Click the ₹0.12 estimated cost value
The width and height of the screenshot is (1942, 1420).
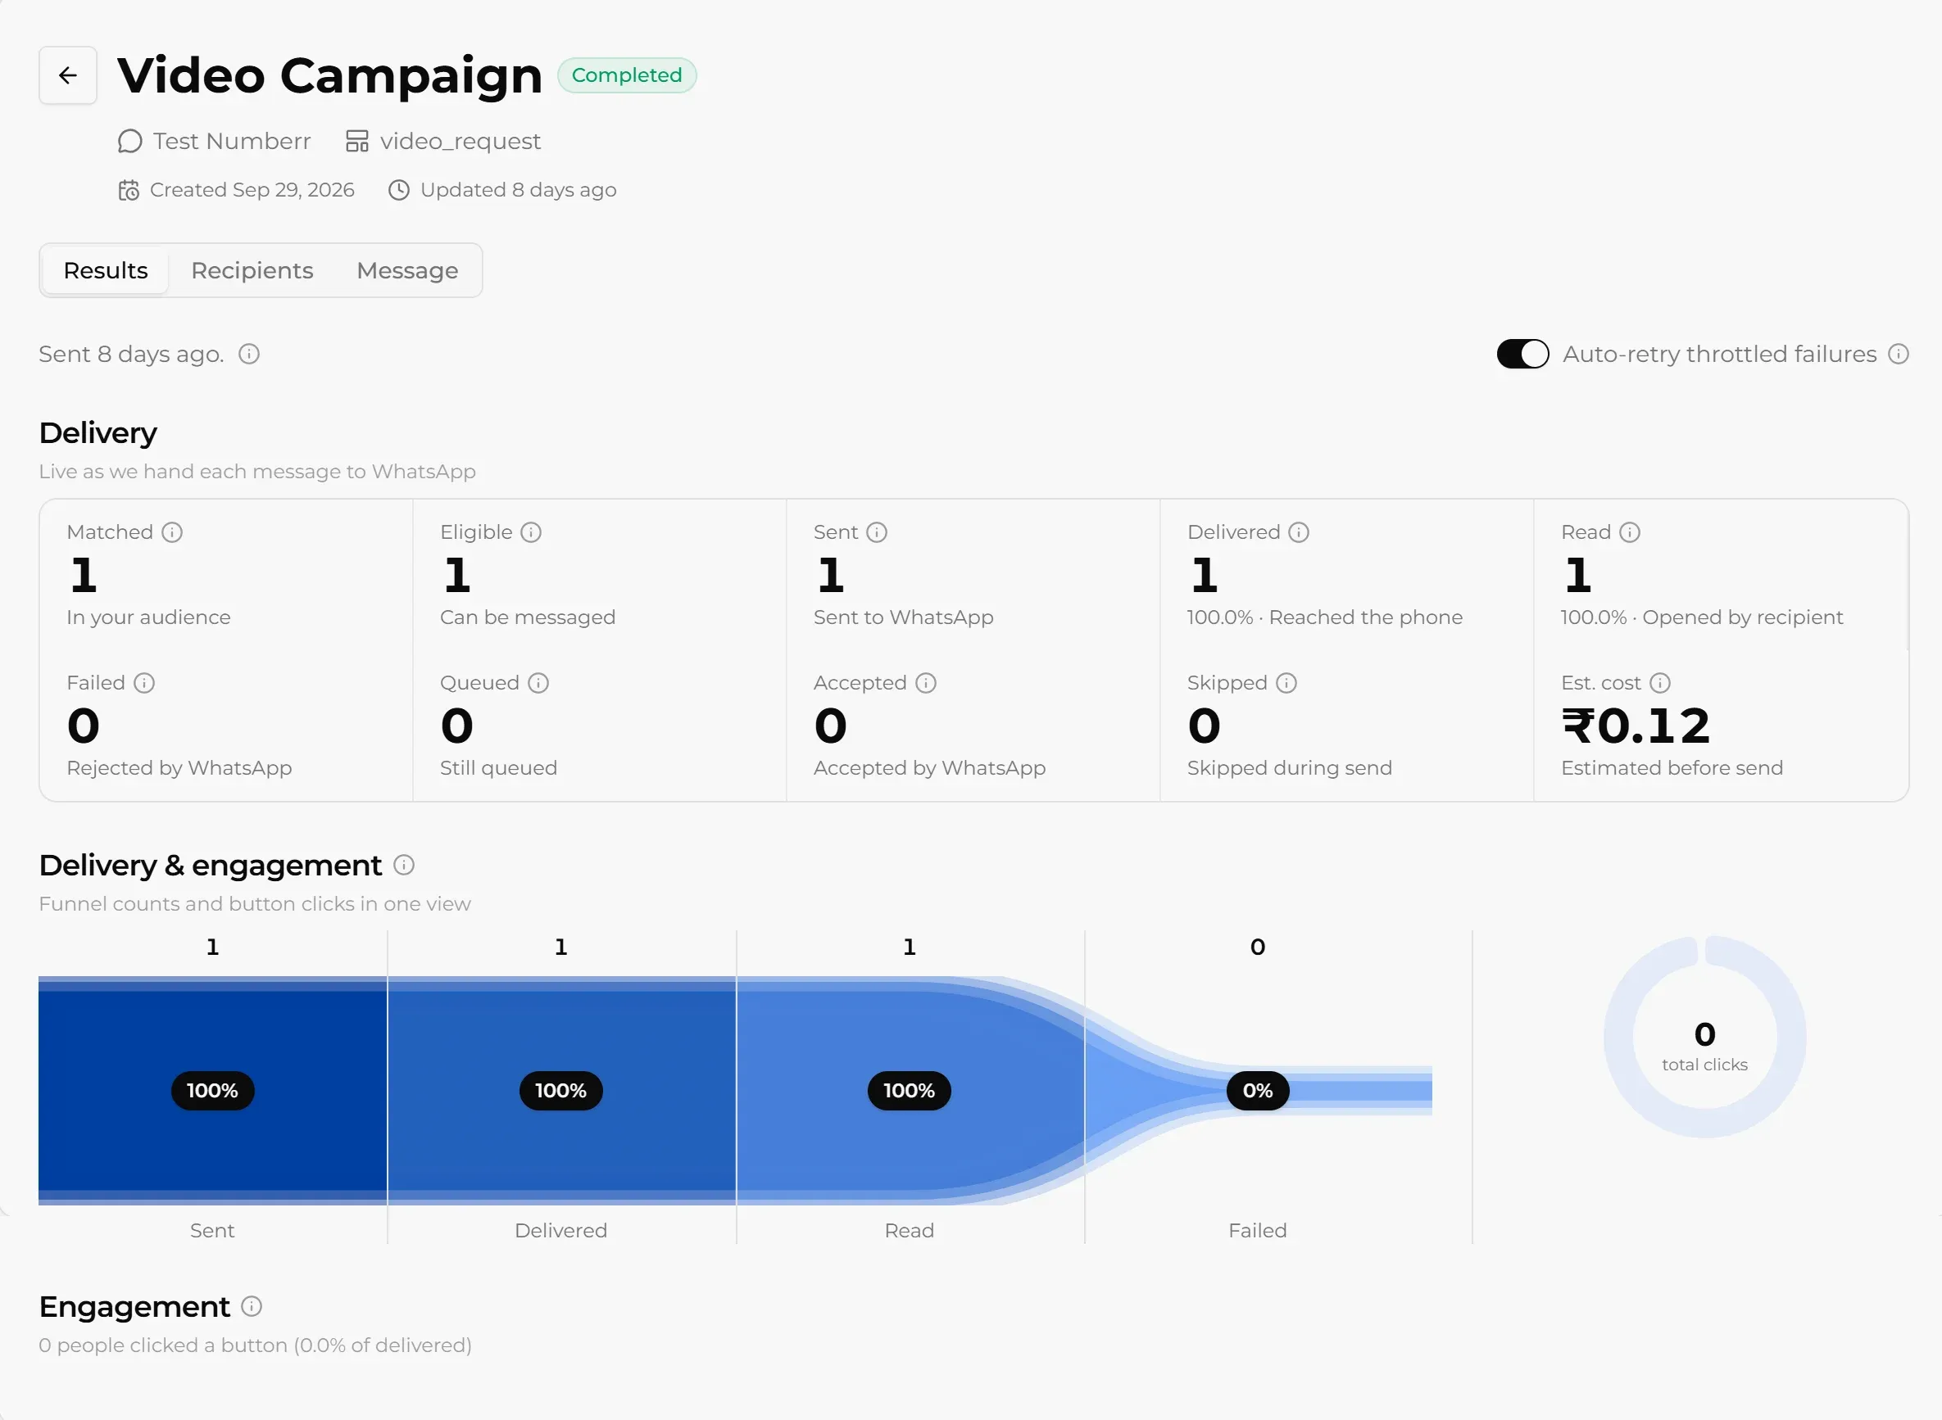(1636, 726)
